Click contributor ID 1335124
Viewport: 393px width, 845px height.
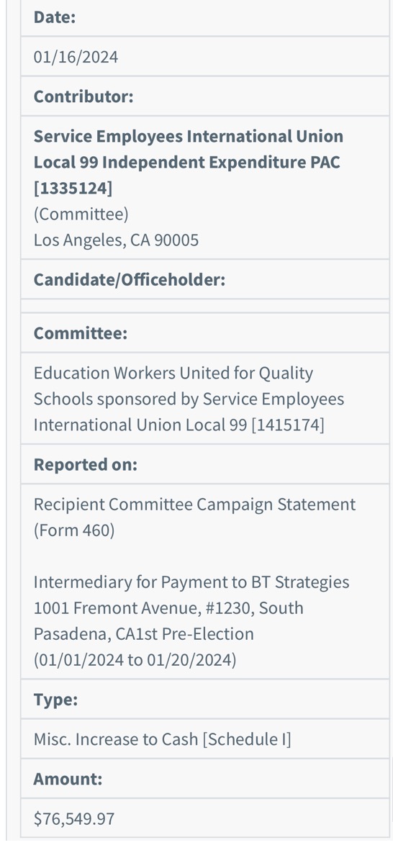[x=73, y=189]
